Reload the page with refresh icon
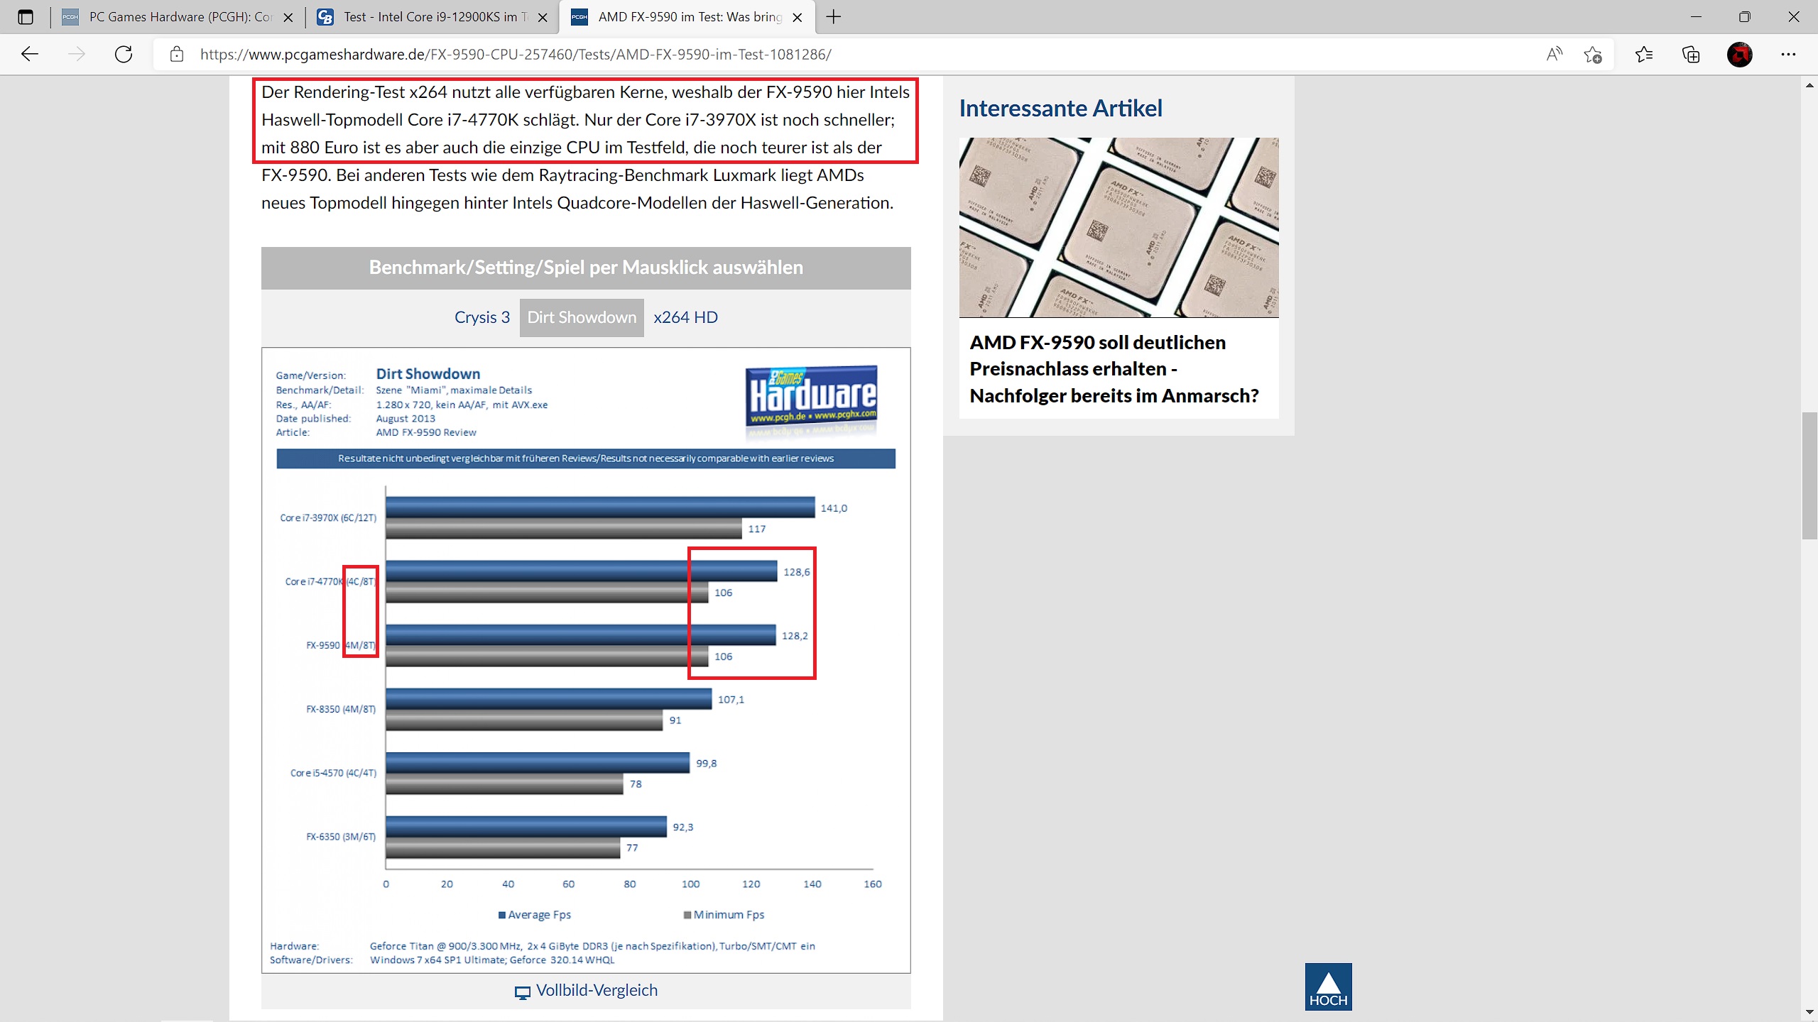1818x1022 pixels. coord(124,54)
